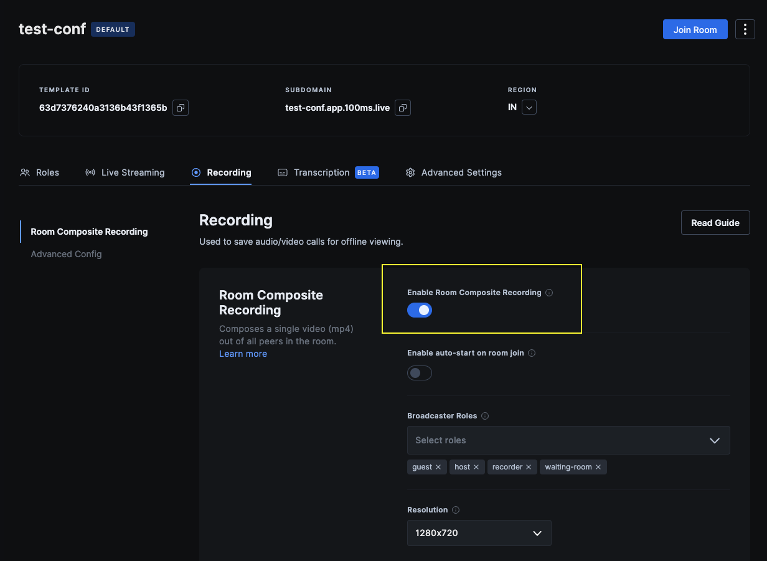Image resolution: width=767 pixels, height=561 pixels.
Task: Remove the recorder role chip
Action: click(x=528, y=466)
